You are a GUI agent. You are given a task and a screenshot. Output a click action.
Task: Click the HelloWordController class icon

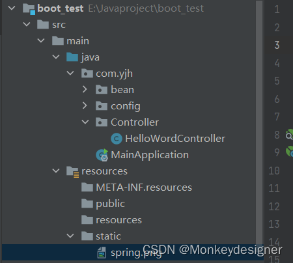(117, 139)
